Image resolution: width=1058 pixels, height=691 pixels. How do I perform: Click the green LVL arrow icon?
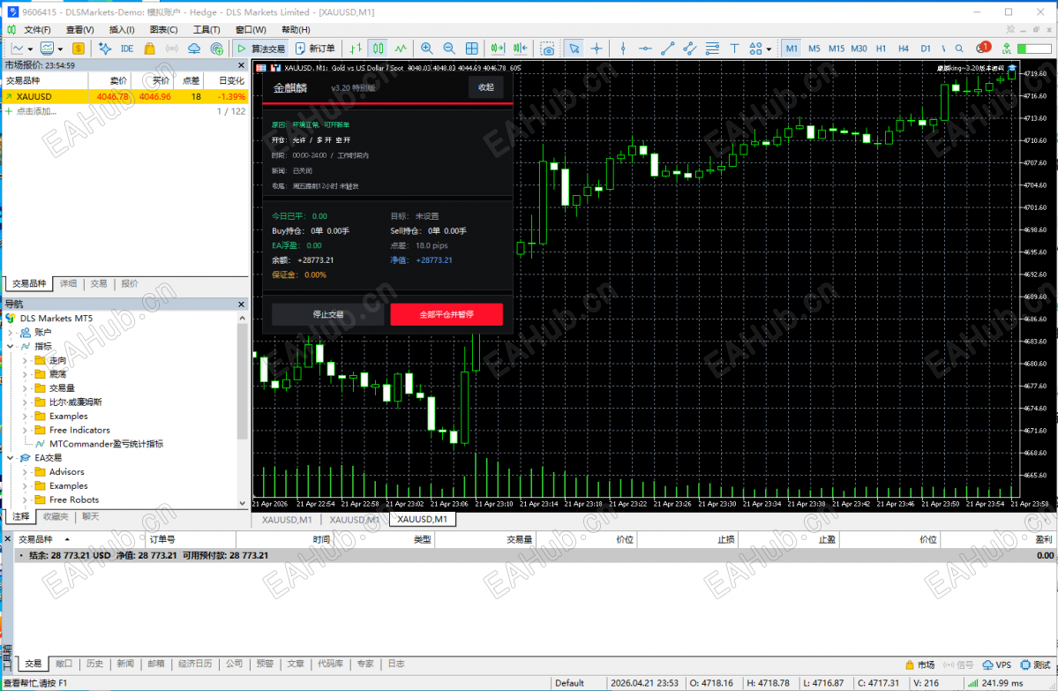1006,49
